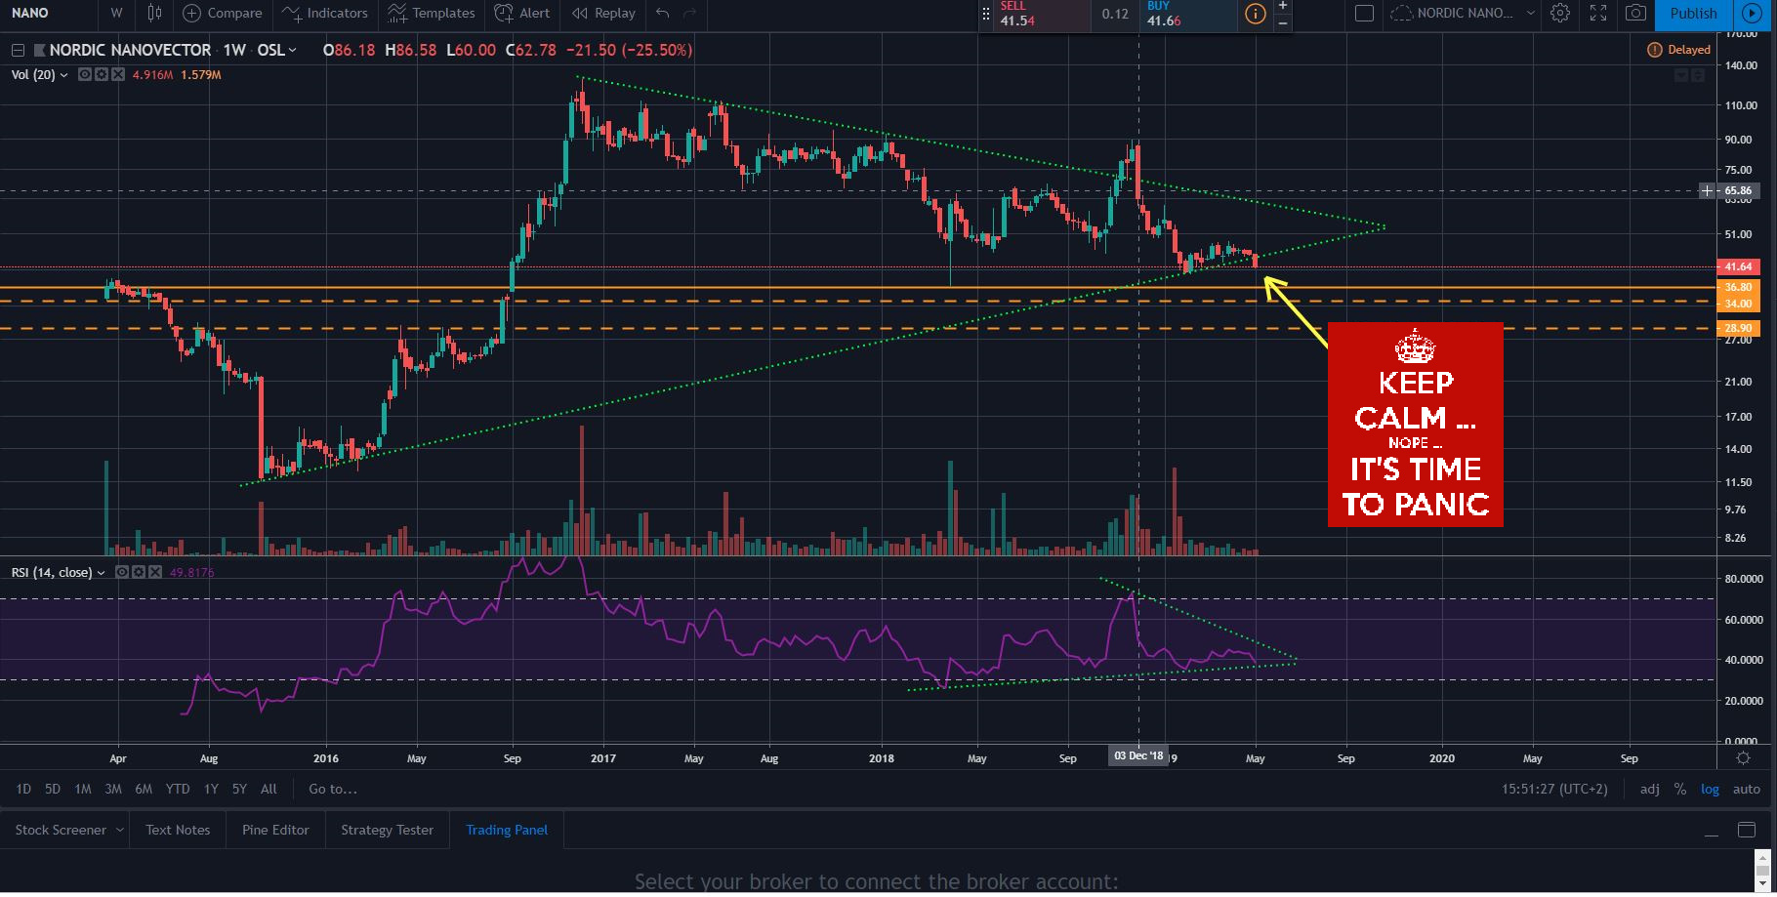Select the 5Y time range
This screenshot has height=897, width=1777.
(x=239, y=789)
